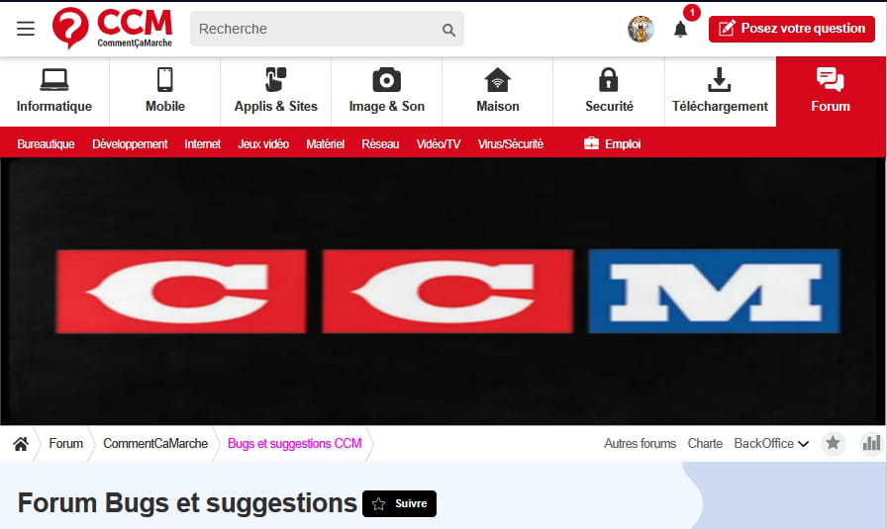Click the Informatique laptop icon
The height and width of the screenshot is (529, 887).
(54, 80)
